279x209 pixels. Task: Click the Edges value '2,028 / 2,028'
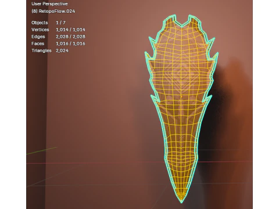[x=70, y=37]
